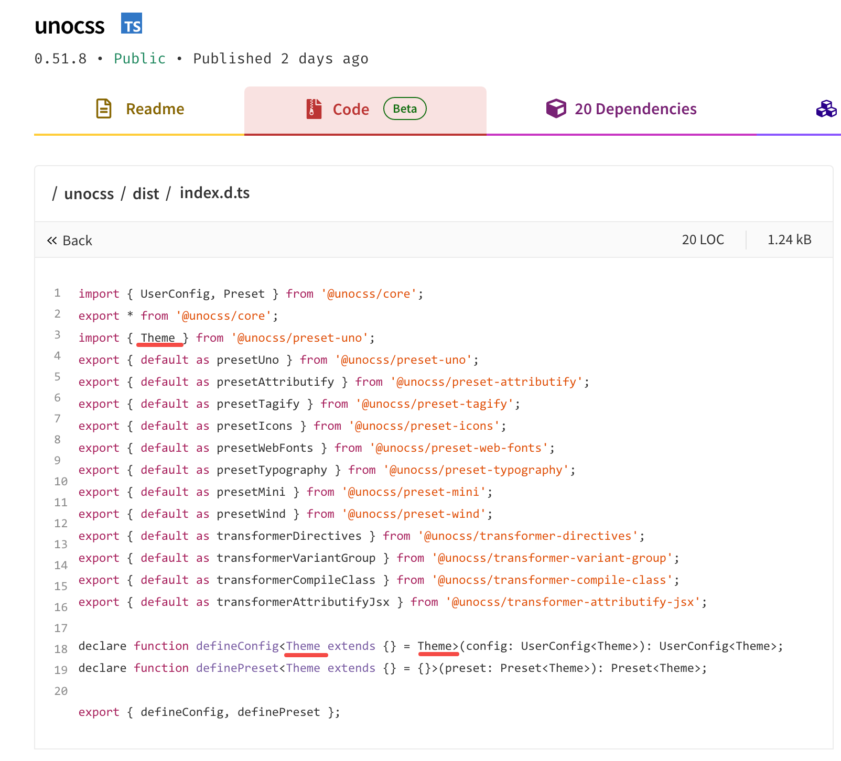Click the 20 LOC label
This screenshot has height=761, width=841.
[x=703, y=240]
